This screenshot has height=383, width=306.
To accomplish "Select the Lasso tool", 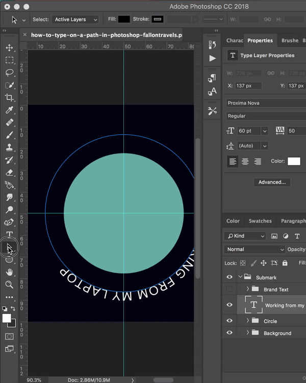I will pyautogui.click(x=9, y=73).
